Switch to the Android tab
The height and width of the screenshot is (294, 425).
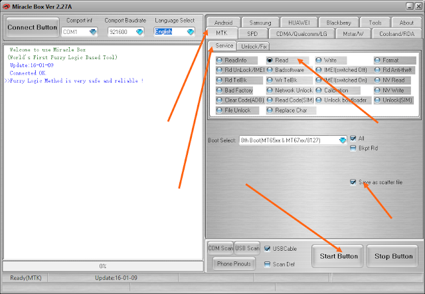click(223, 23)
